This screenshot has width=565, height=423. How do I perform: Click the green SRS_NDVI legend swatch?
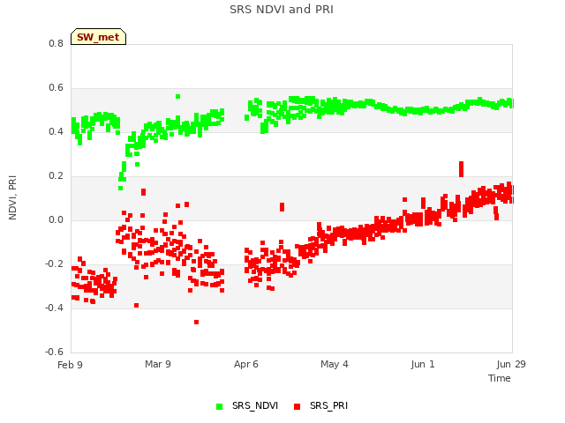point(219,406)
